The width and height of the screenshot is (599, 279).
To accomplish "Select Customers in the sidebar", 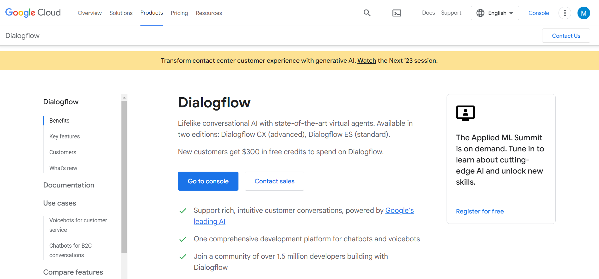I will pyautogui.click(x=63, y=152).
